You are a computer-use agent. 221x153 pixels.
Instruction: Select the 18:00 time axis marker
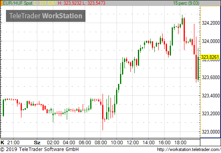point(180,143)
